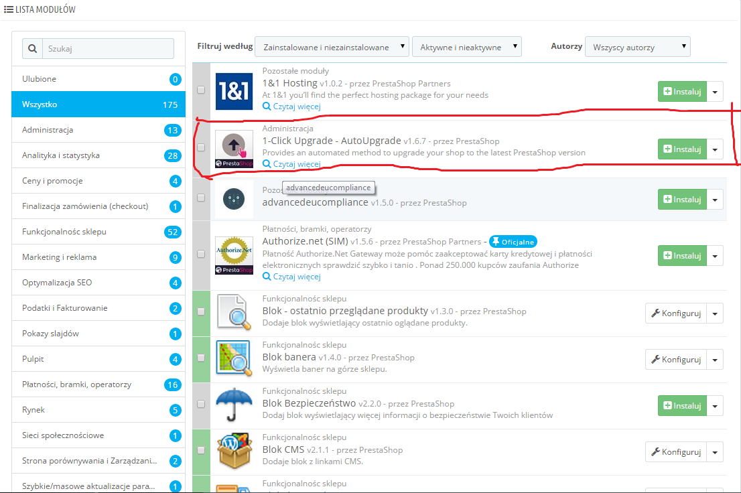
Task: Click the Authorize.net module logo
Action: 234,255
